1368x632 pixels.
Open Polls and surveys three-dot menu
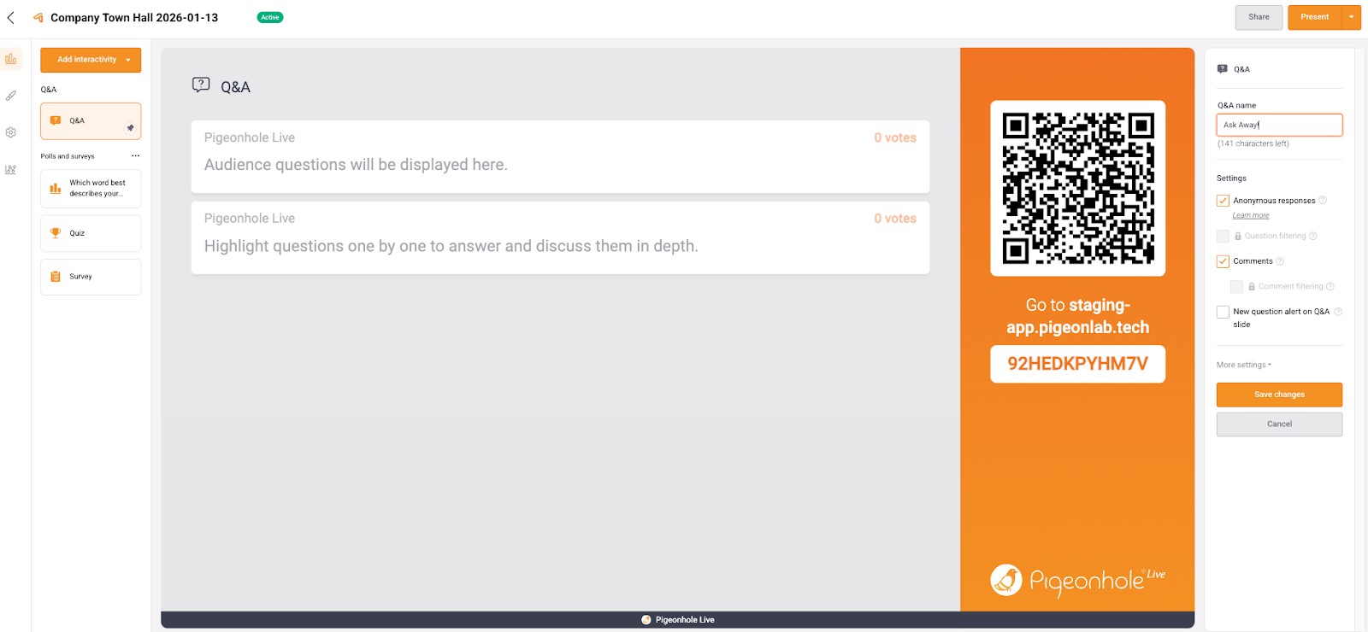click(135, 155)
